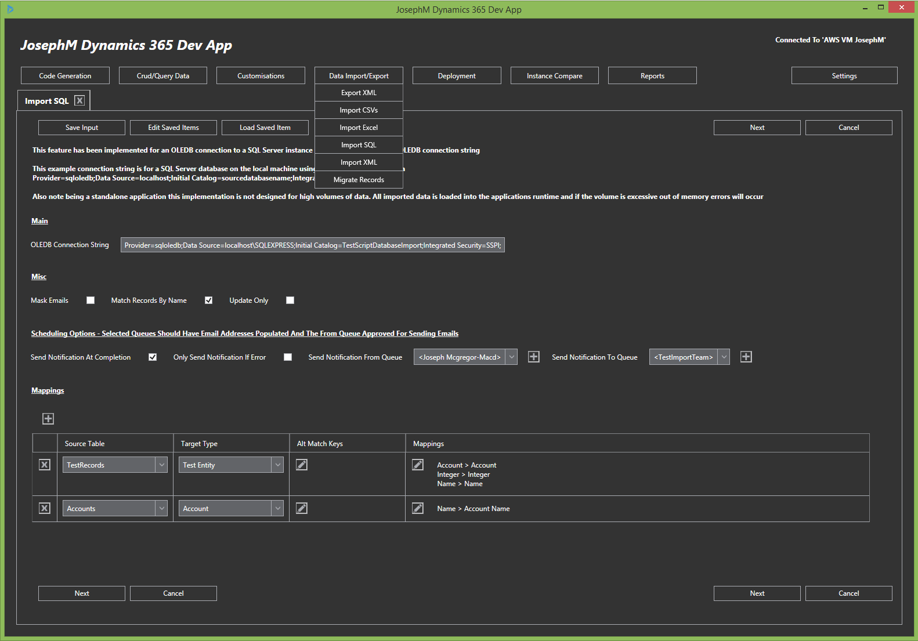Choose Migrate Records menu item
The width and height of the screenshot is (918, 641).
tap(359, 180)
